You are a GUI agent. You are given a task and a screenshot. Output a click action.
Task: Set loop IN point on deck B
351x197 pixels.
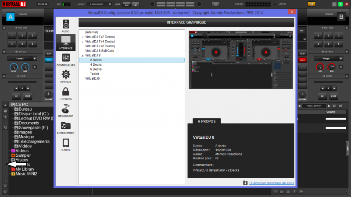click(x=322, y=96)
